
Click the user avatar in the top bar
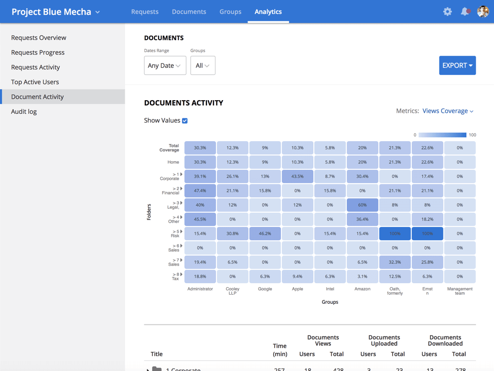483,11
